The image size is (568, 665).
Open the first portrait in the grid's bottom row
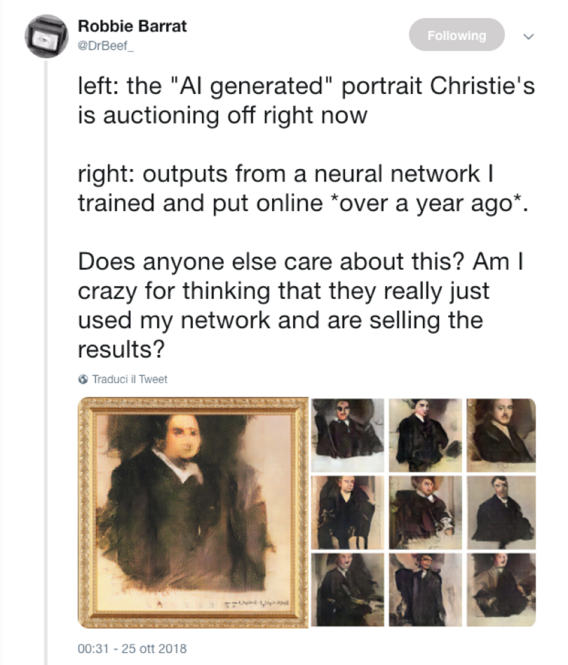pos(348,589)
